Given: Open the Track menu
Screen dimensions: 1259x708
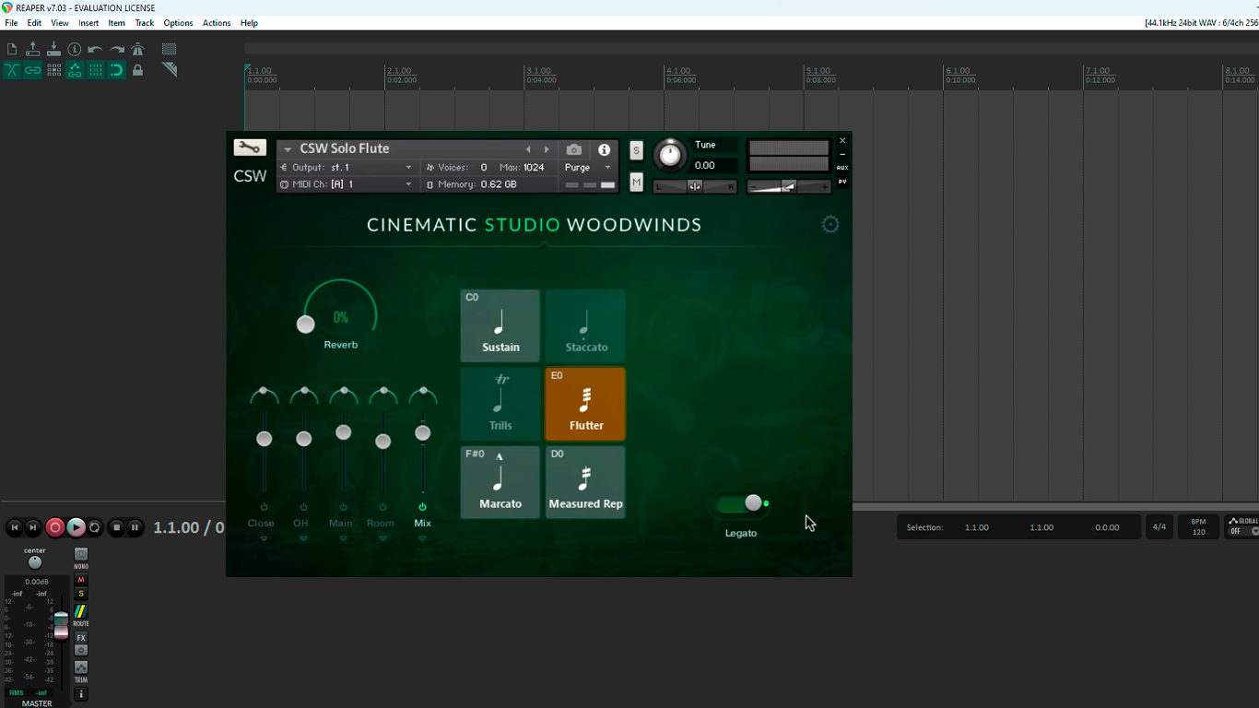Looking at the screenshot, I should coord(145,23).
